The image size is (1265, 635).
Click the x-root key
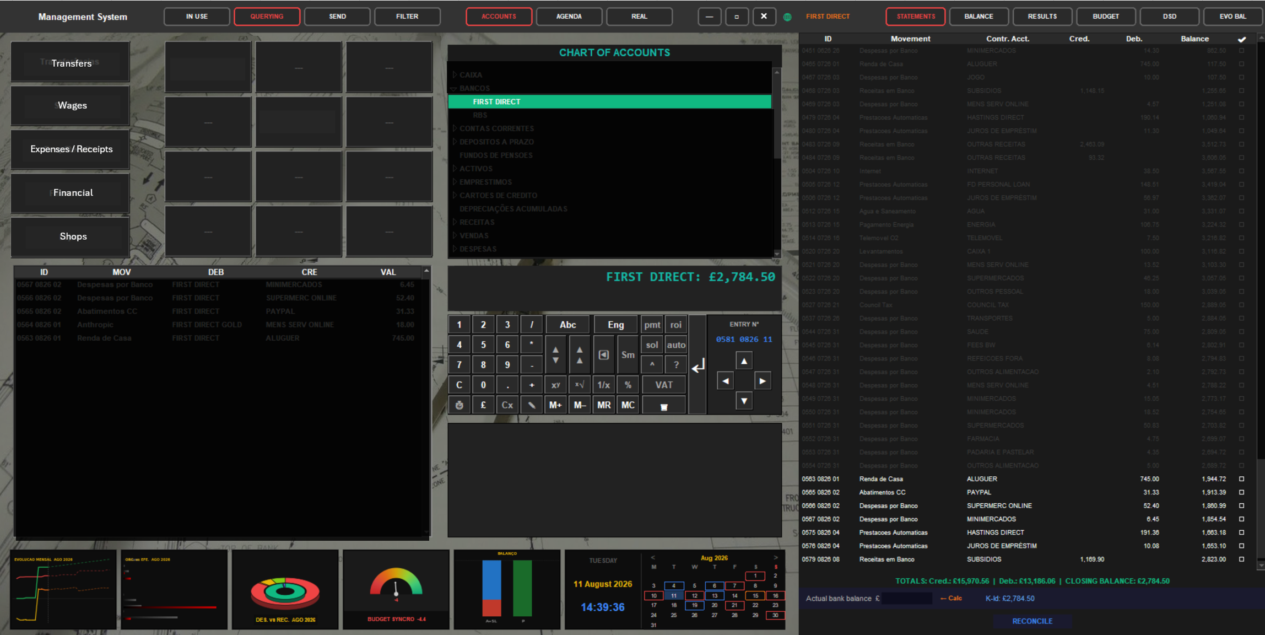pyautogui.click(x=580, y=385)
